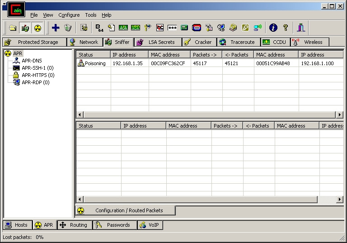This screenshot has width=347, height=243.
Task: Switch to the Network tab
Action: coord(85,42)
